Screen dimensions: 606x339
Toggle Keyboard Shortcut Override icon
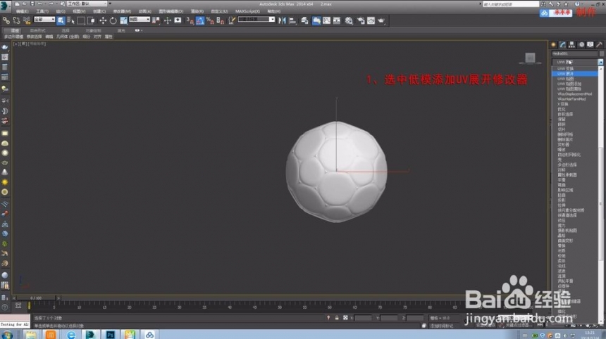click(x=178, y=20)
